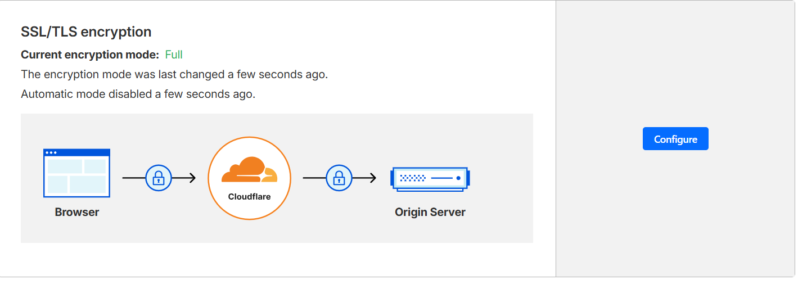Click the "SSL/TLS encryption" heading
The image size is (798, 284).
pos(86,32)
